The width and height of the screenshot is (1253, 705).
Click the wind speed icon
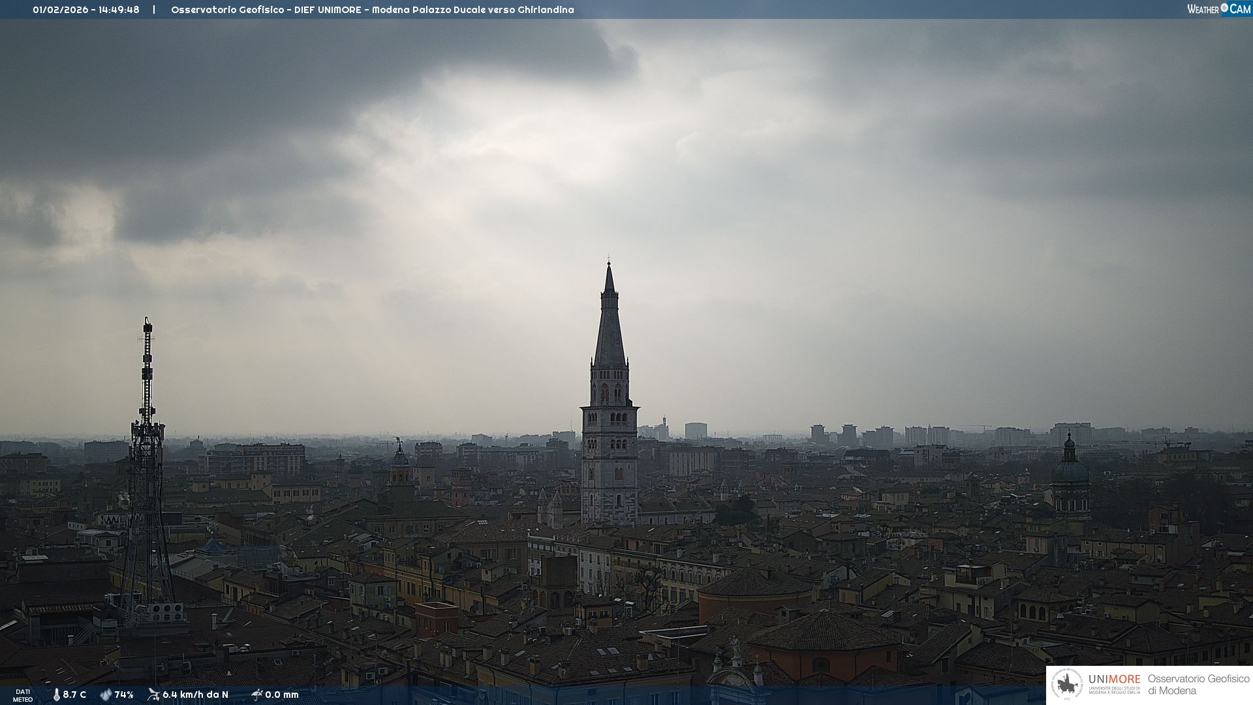153,695
